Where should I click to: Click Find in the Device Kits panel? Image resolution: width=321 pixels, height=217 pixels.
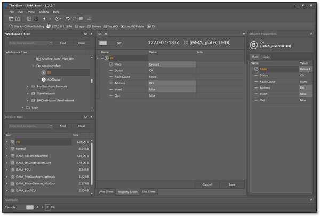point(62,126)
